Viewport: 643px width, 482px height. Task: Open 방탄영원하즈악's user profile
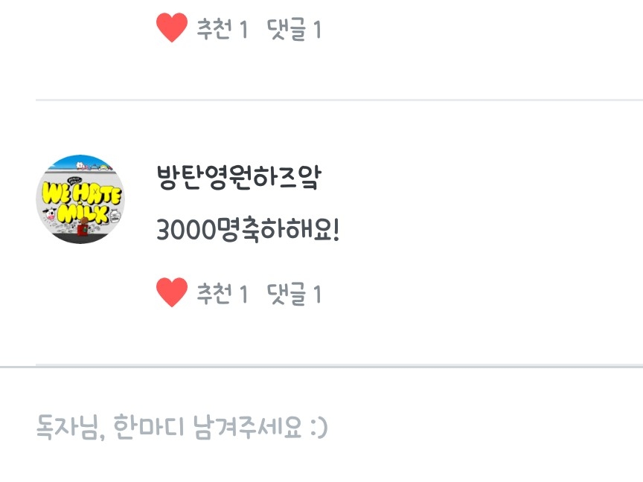(x=239, y=178)
